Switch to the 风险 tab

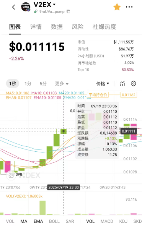tap(78, 27)
